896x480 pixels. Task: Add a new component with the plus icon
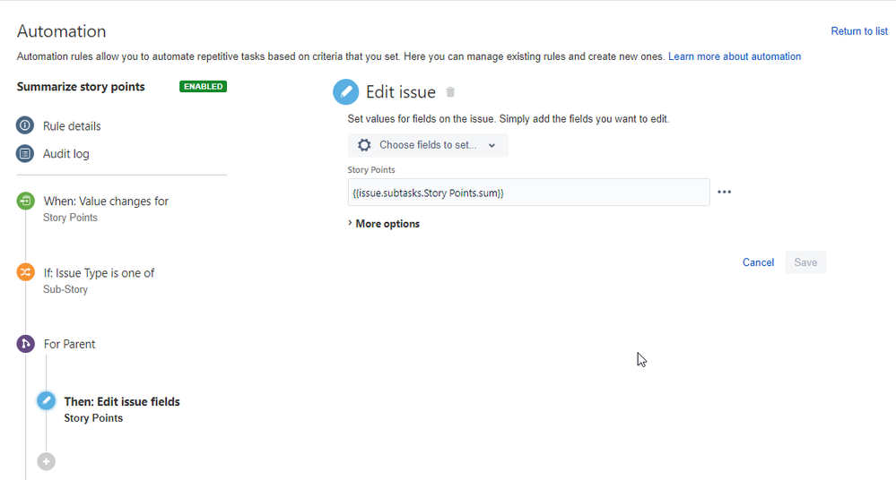47,461
